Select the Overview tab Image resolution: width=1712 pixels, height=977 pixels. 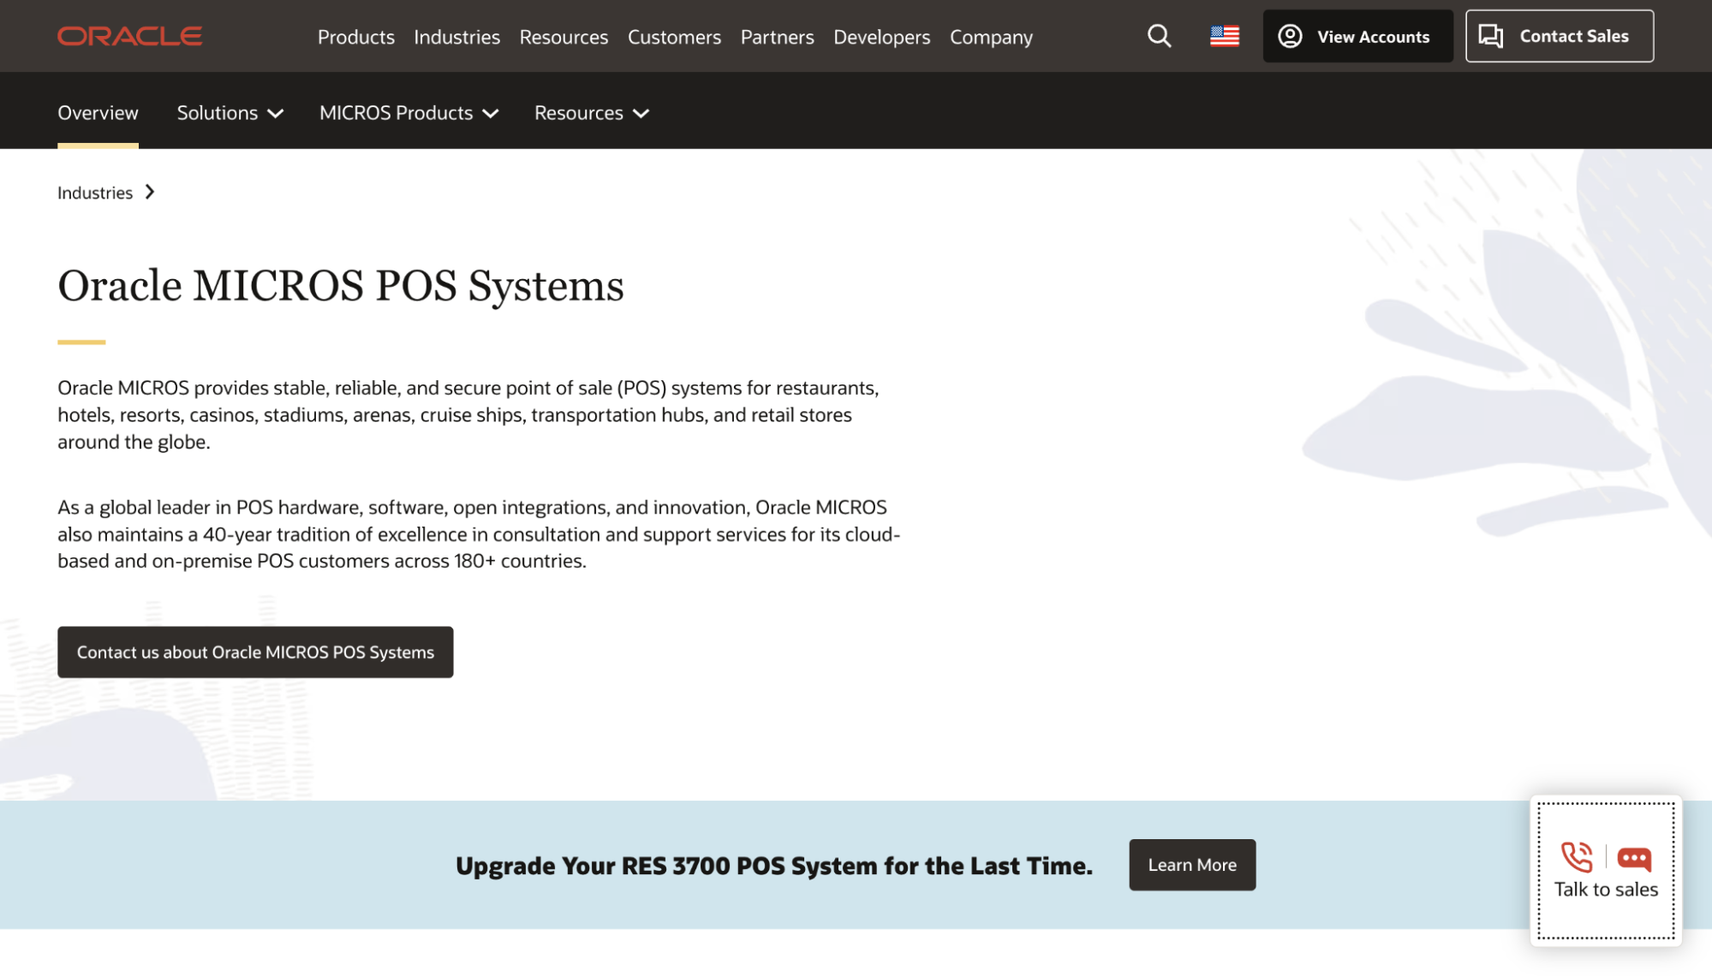(98, 112)
